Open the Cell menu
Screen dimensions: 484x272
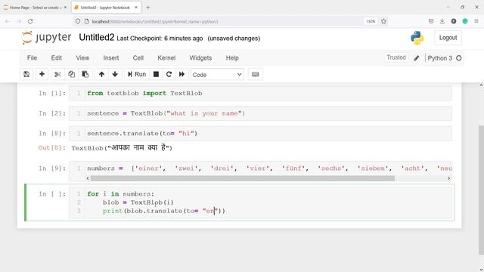(x=138, y=58)
